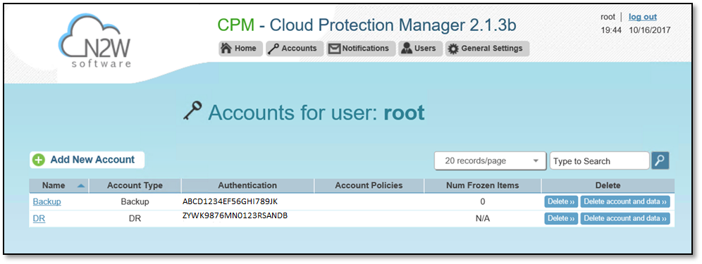Click the Name column sort arrow
The width and height of the screenshot is (702, 264).
[81, 186]
